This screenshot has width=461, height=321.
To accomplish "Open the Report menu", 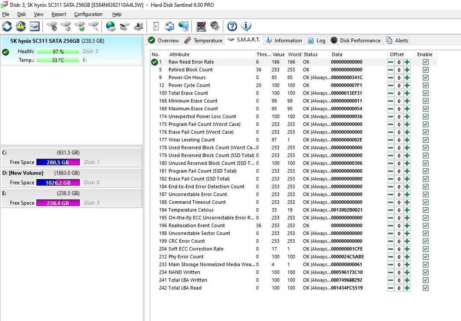I will pyautogui.click(x=59, y=14).
